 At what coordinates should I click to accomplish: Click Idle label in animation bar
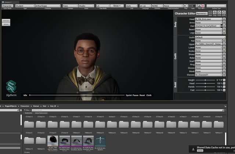point(25,95)
